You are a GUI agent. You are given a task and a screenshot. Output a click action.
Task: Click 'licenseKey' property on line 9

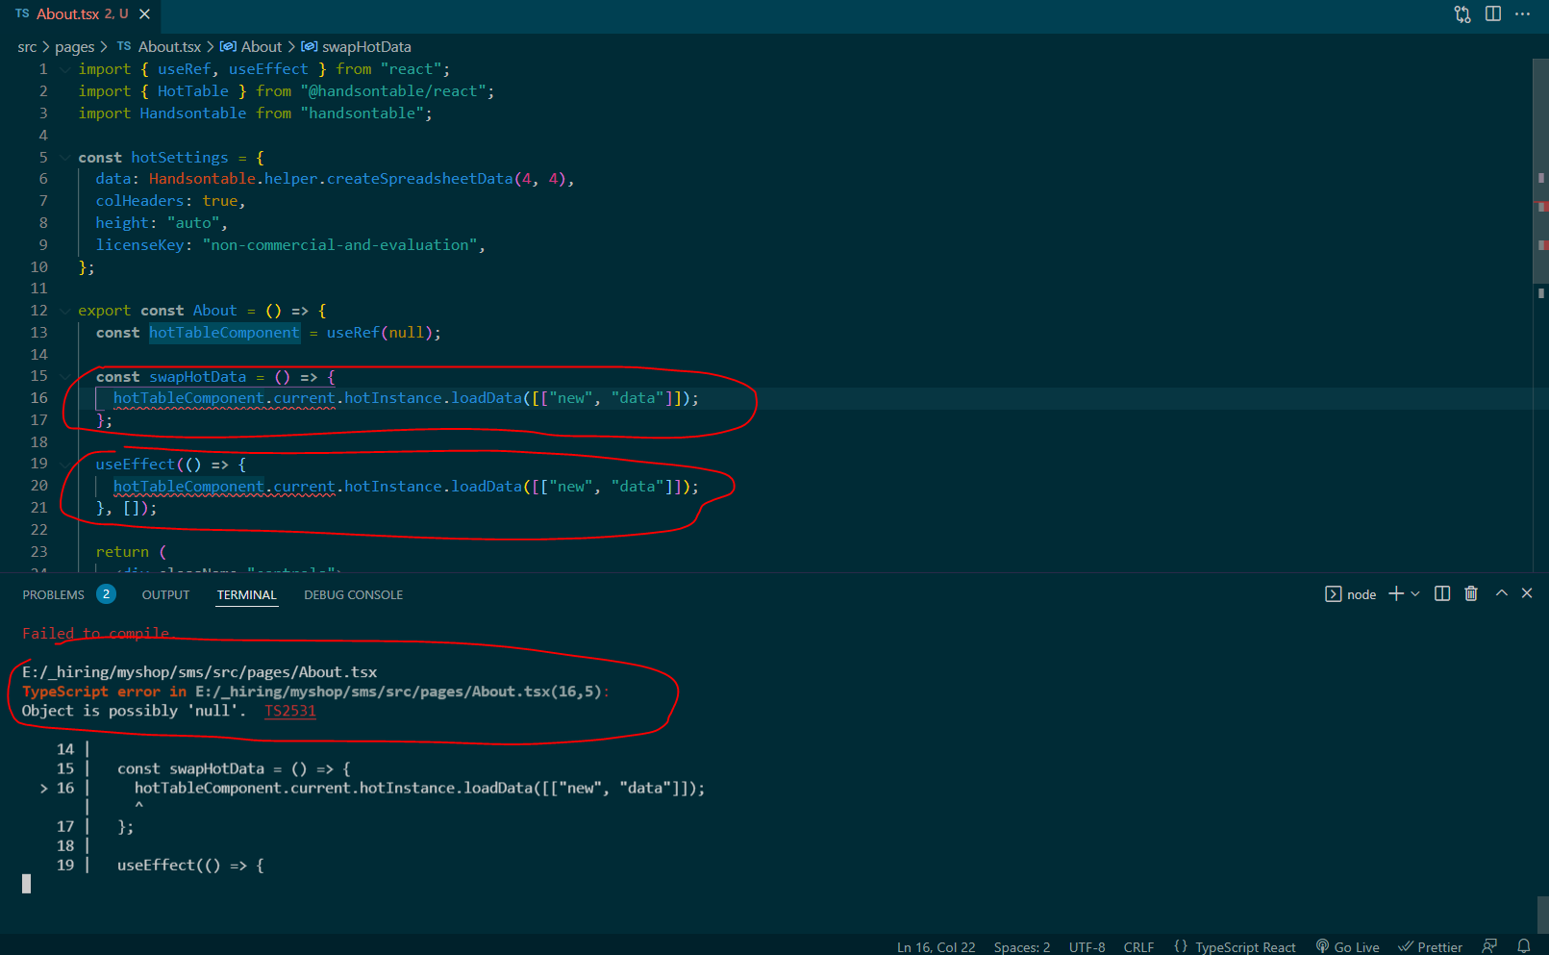[x=139, y=245]
